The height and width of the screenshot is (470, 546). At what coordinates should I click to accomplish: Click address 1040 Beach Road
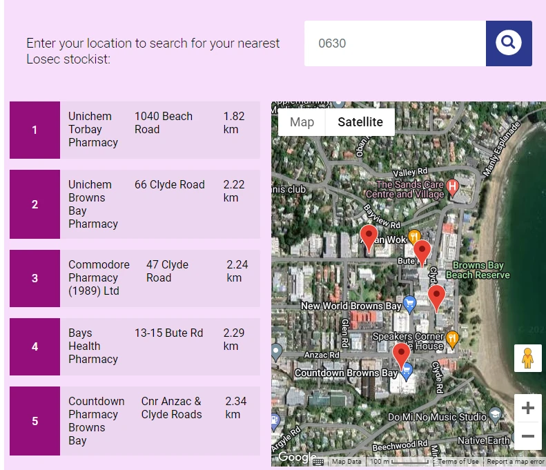pos(164,123)
